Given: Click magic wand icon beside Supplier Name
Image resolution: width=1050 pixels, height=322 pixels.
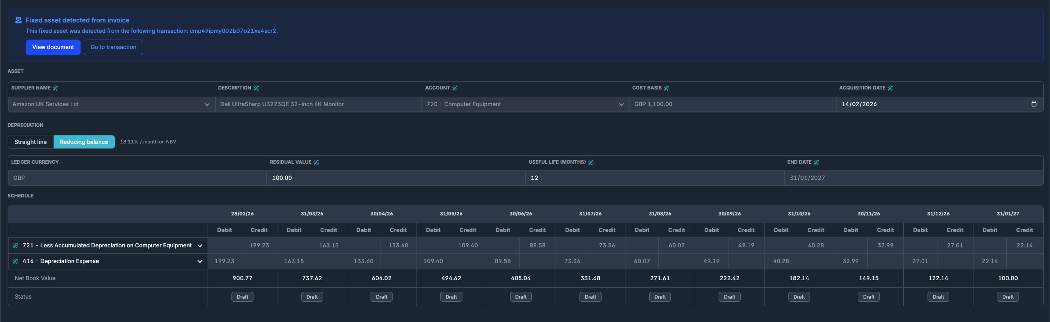Looking at the screenshot, I should coord(55,88).
